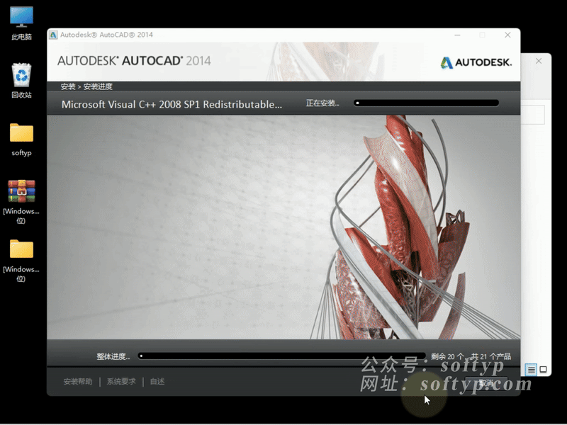Viewport: 567px width, 425px height.
Task: Close the background Explorer window
Action: pyautogui.click(x=539, y=61)
